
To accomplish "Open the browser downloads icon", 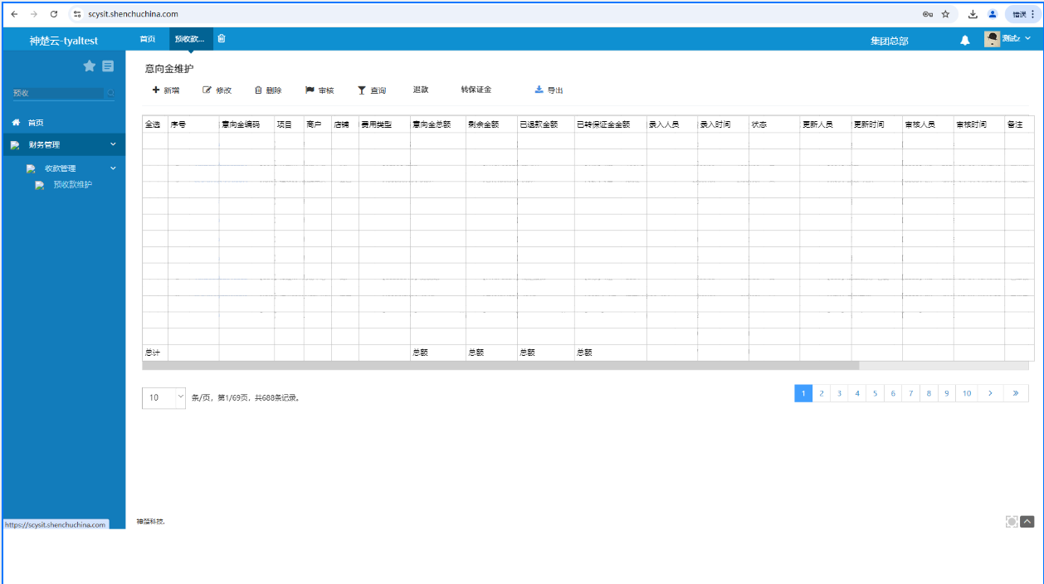I will point(973,14).
